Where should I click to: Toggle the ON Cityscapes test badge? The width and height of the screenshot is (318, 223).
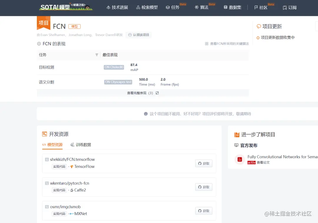[x=118, y=82]
